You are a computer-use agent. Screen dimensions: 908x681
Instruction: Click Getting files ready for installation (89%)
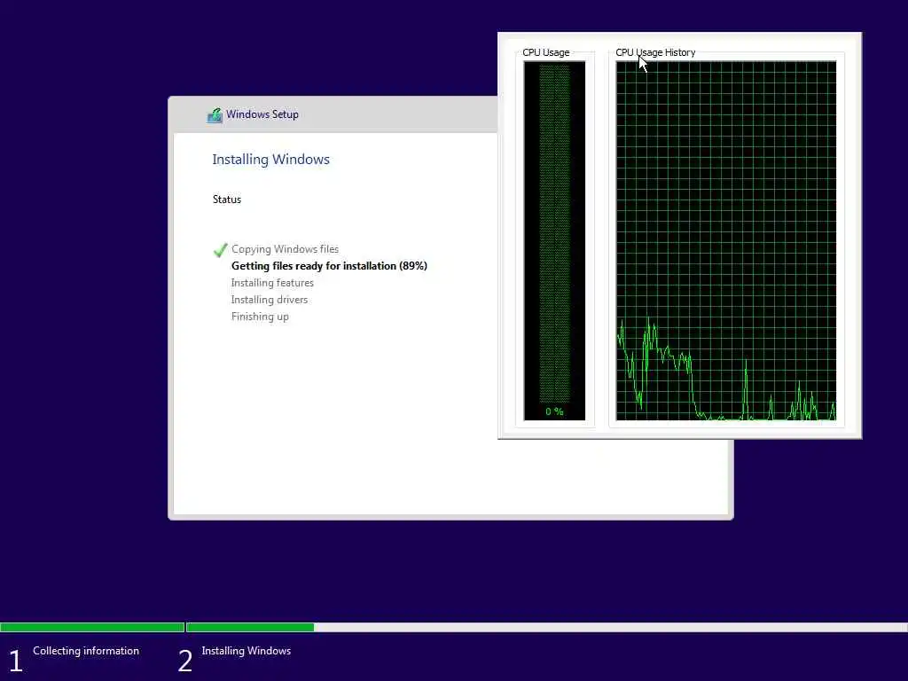[329, 266]
